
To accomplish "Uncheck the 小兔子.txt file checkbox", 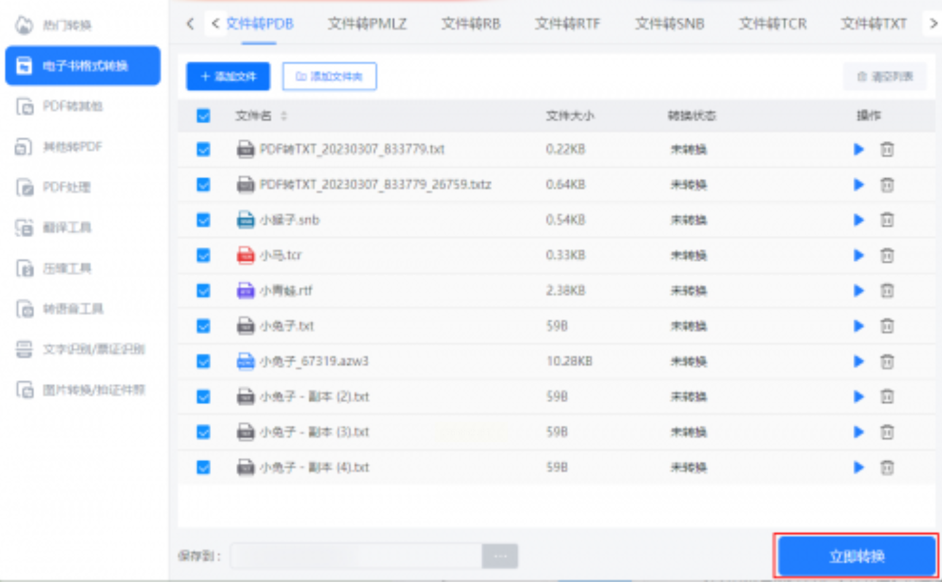I will [204, 326].
